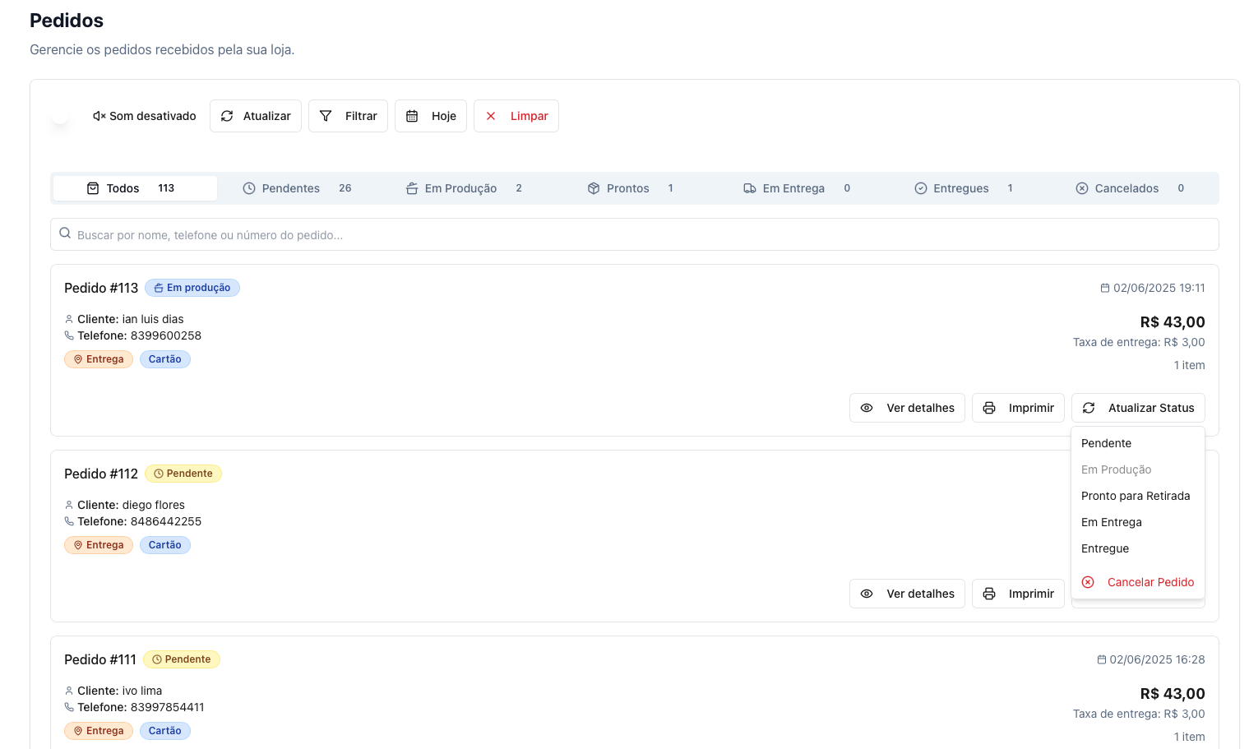Choose Entregue in the status menu
This screenshot has height=749, width=1249.
[1138, 548]
